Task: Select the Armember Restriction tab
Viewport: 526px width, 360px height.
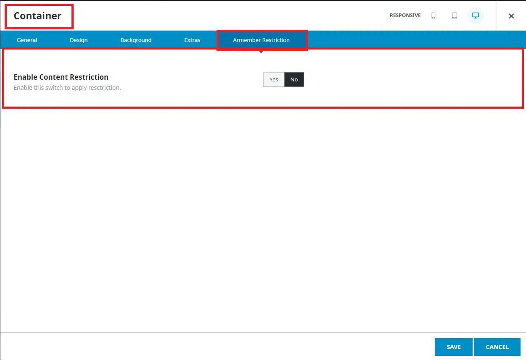Action: [x=261, y=40]
